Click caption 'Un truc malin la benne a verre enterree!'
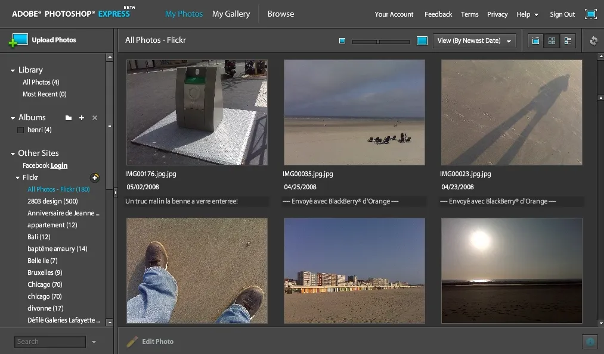The image size is (604, 354). [x=181, y=202]
